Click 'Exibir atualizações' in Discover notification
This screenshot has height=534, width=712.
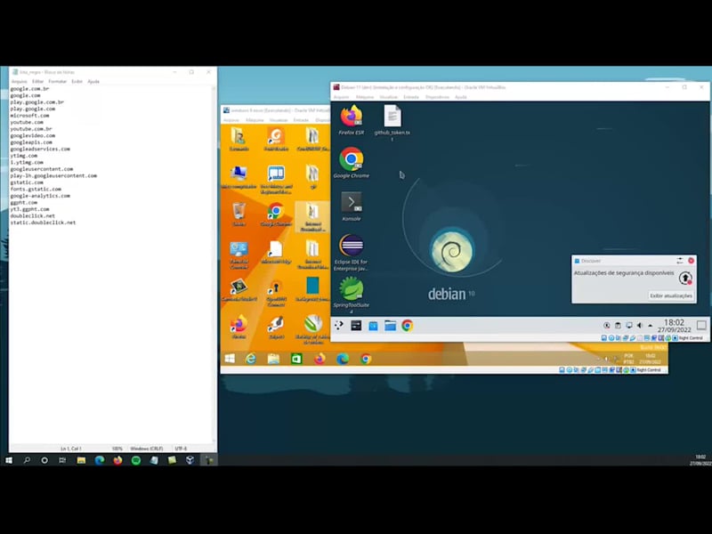pos(671,295)
